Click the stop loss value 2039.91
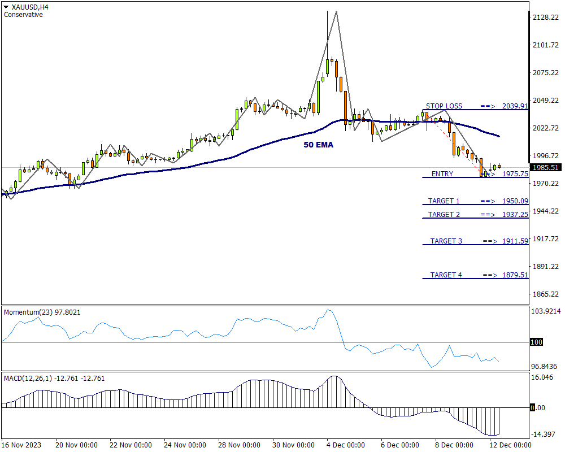Screen dimensions: 565x452 (515, 106)
